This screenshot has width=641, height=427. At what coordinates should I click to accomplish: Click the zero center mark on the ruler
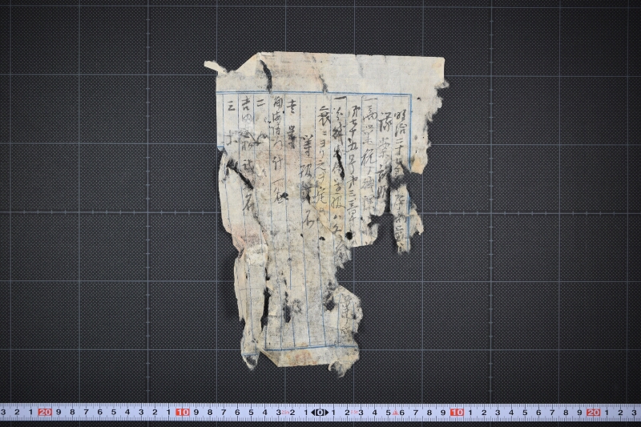coord(320,413)
